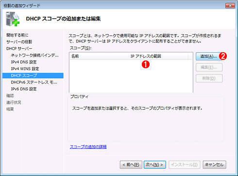
Task: Select the highlighted DHCP スコープ step
Action: (33, 76)
